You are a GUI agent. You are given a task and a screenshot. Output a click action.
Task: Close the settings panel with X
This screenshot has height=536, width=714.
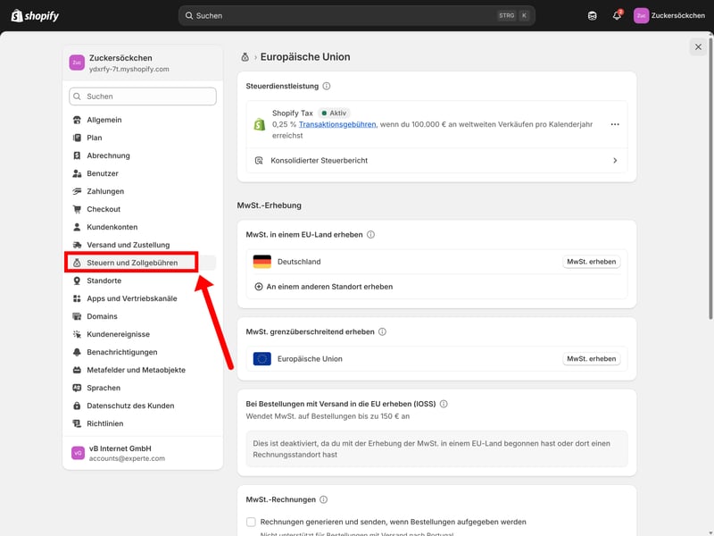tap(697, 47)
